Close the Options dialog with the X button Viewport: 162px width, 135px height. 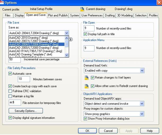[x=159, y=3]
